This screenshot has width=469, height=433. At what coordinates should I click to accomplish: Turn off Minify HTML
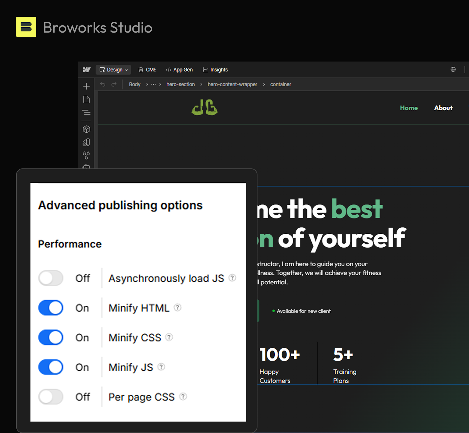click(50, 308)
